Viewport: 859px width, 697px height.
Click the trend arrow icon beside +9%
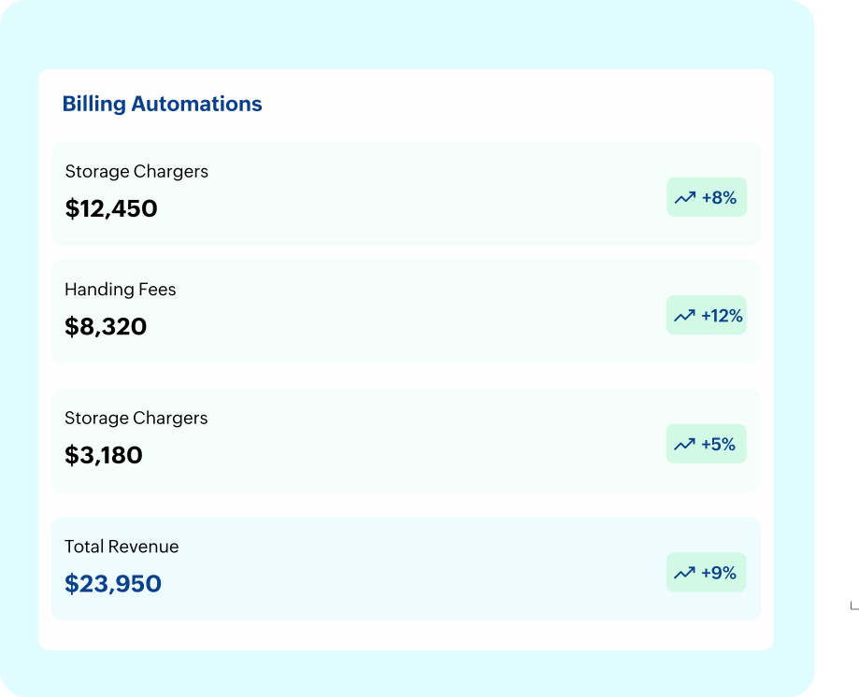(x=685, y=573)
